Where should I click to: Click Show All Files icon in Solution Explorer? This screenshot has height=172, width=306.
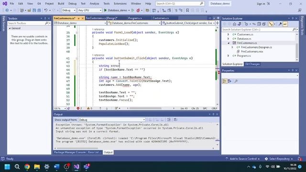264,24
